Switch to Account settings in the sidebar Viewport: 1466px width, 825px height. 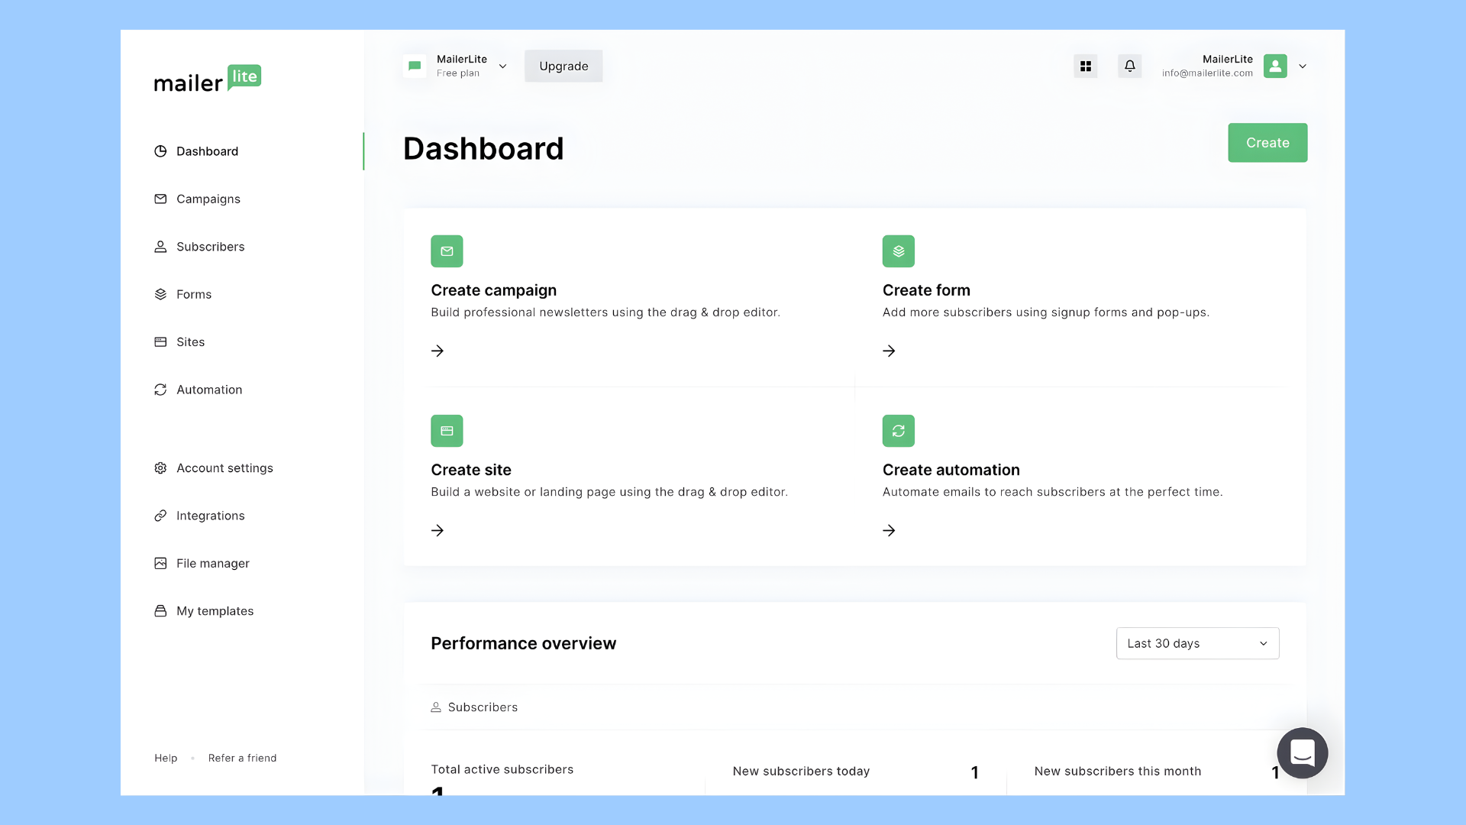224,467
